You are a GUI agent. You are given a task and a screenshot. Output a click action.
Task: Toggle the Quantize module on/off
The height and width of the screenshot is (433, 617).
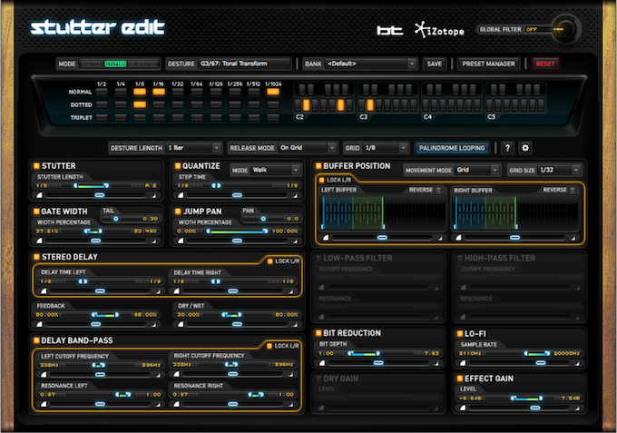click(x=178, y=166)
